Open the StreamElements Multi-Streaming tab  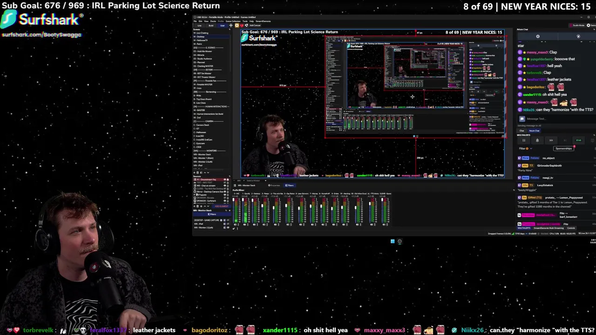tap(549, 228)
